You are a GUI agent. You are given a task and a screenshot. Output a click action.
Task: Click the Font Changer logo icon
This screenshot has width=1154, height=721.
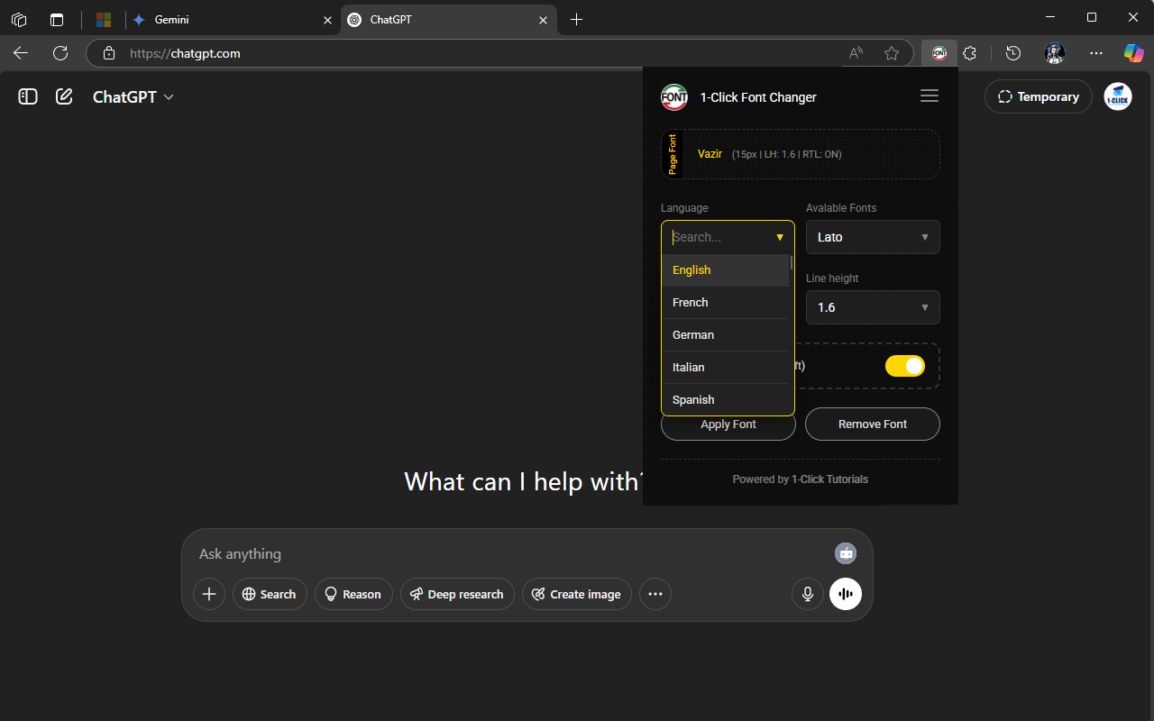(674, 96)
